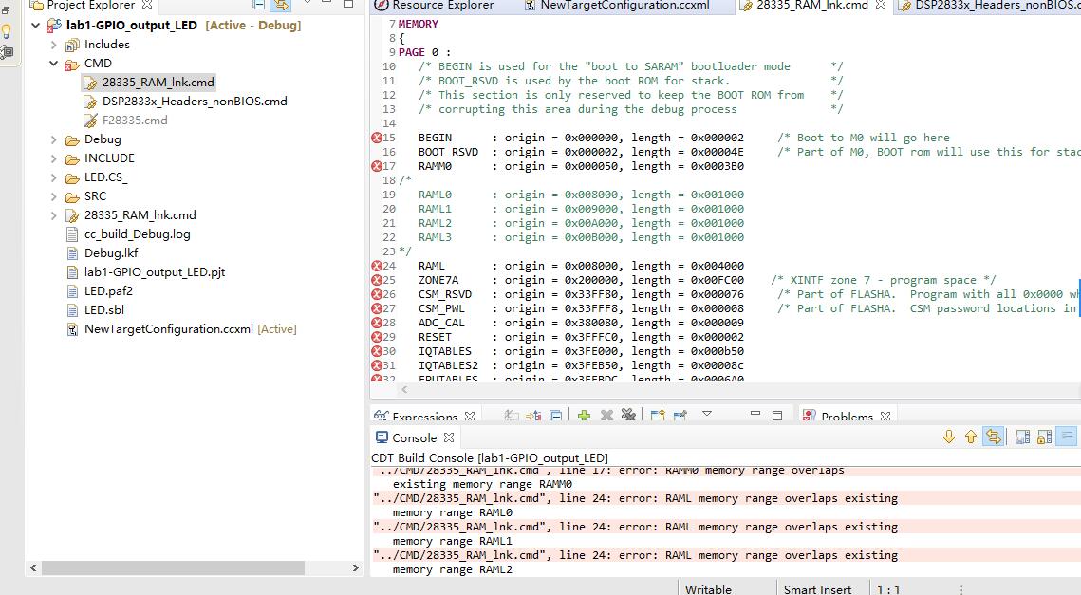Click the restore-views icon at top of left sidebar
Viewport: 1081px width, 595px height.
(7, 10)
